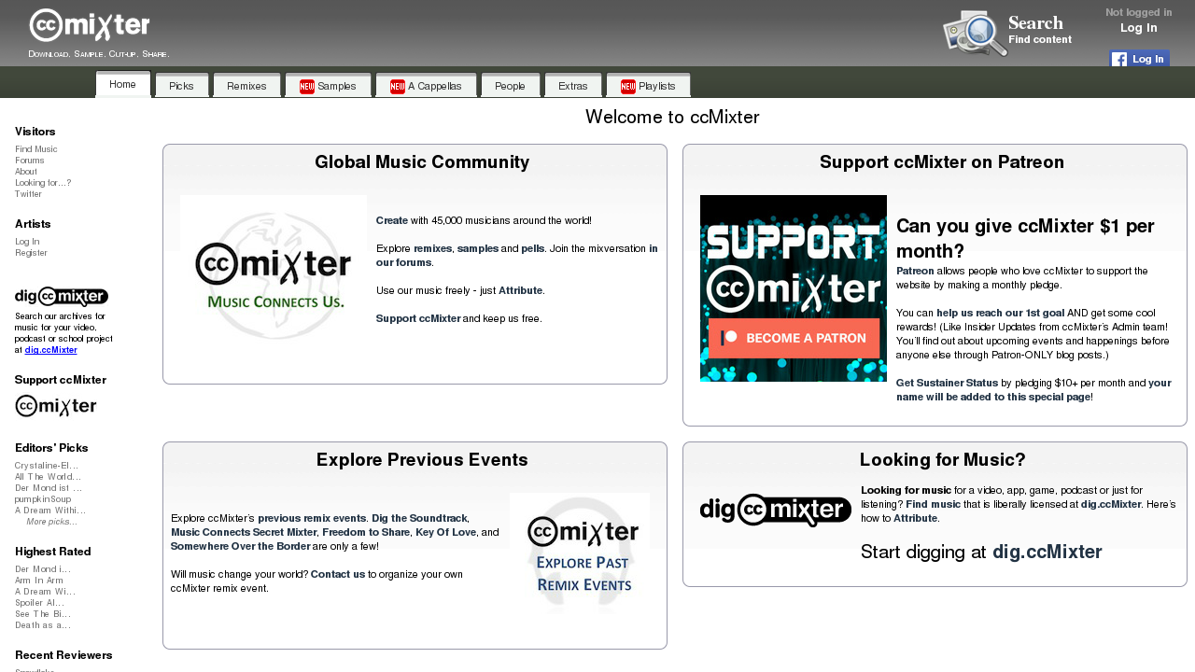Open the A Cappellas tab

point(426,86)
